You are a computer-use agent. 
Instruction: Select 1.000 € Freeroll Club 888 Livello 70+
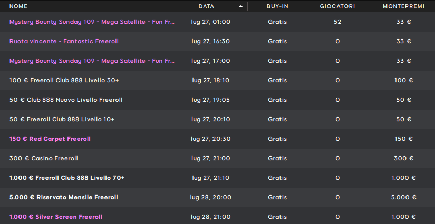[67, 178]
